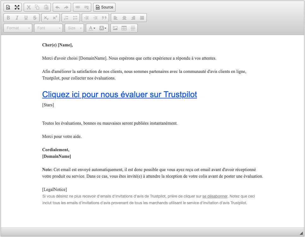
Task: Select the Insert Image icon
Action: 116,28
